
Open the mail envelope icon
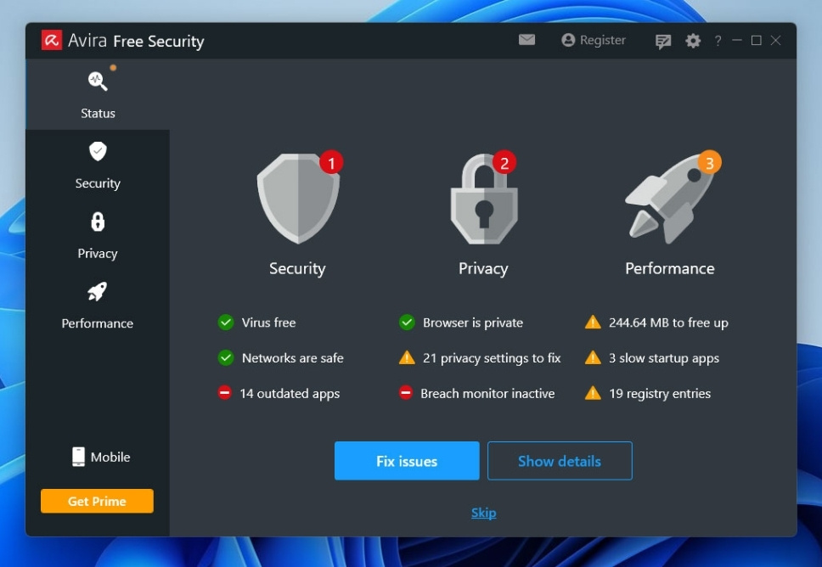pos(526,40)
